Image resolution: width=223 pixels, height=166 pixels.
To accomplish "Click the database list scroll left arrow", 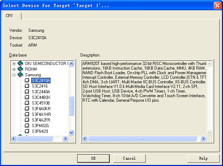I will coord(14,138).
